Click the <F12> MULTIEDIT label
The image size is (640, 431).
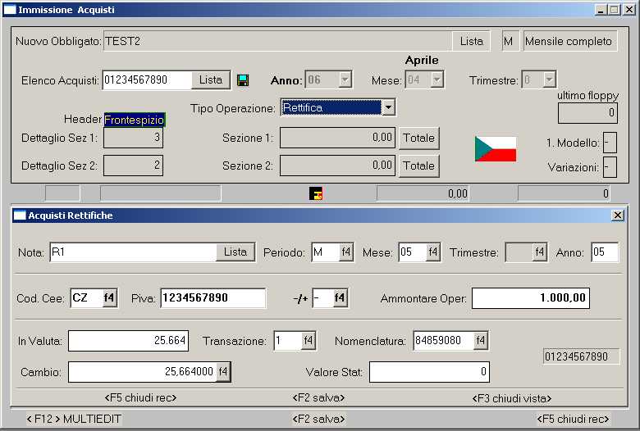[x=74, y=419]
